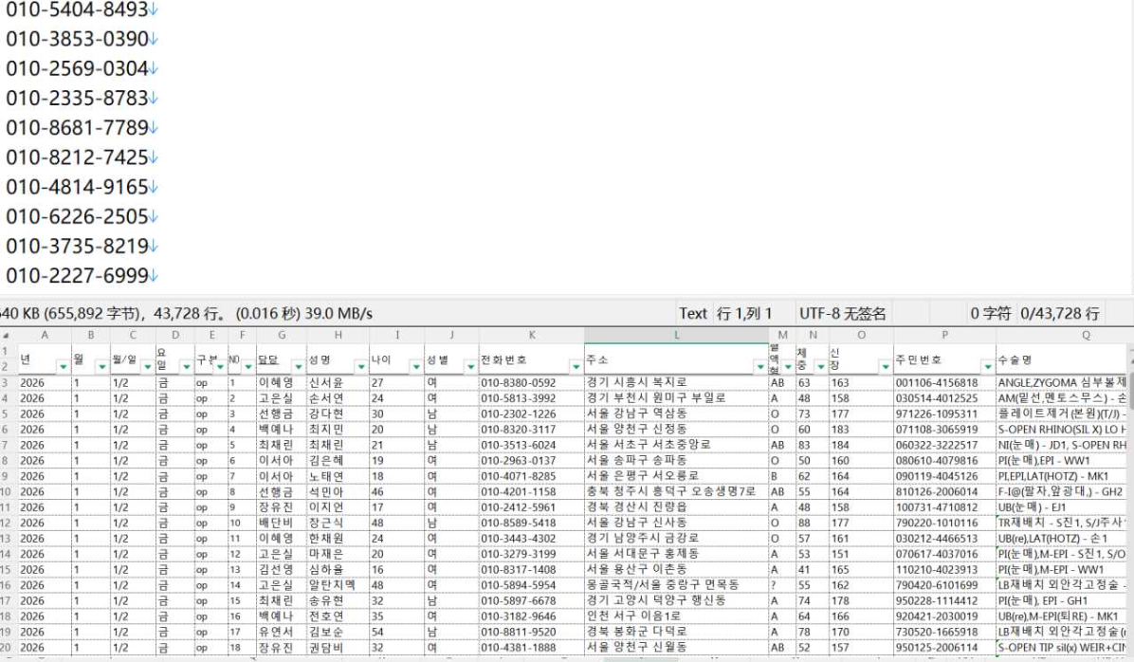Click '行 1,列 1' position in status bar
The height and width of the screenshot is (662, 1134).
pos(744,313)
